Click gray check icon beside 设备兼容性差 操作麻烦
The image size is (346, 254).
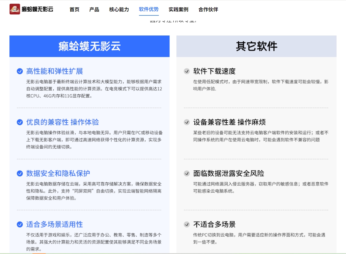tap(187, 122)
